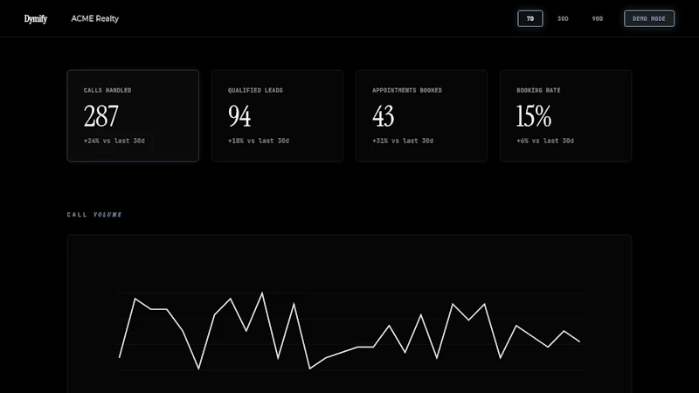
Task: Click the +18% vs last 30d text
Action: click(x=259, y=141)
